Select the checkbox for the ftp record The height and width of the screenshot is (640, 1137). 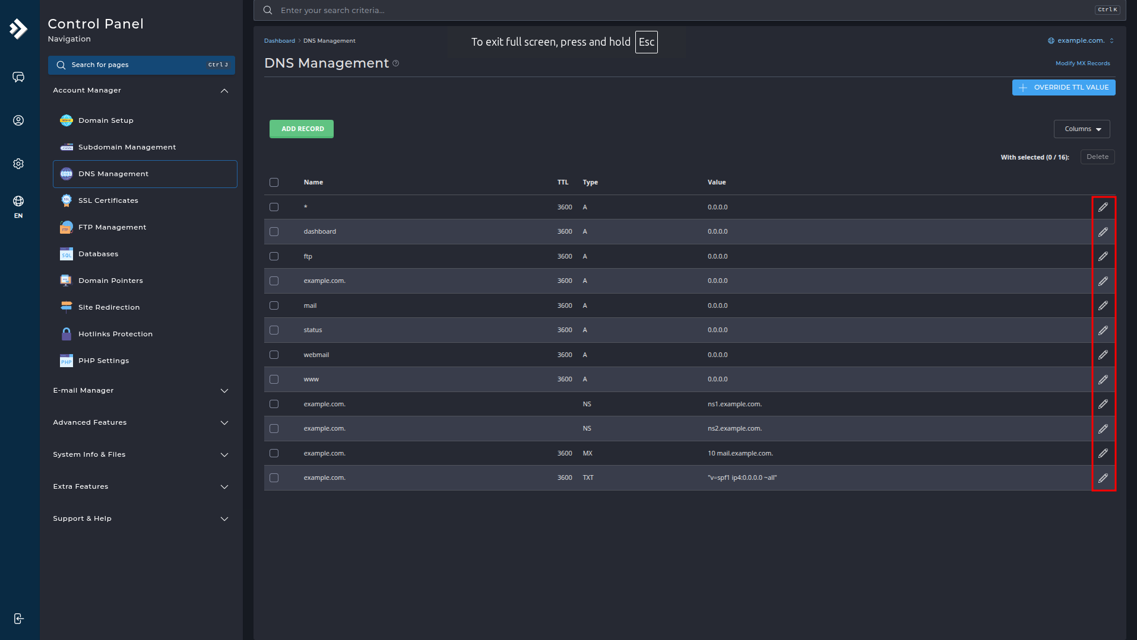click(x=274, y=256)
